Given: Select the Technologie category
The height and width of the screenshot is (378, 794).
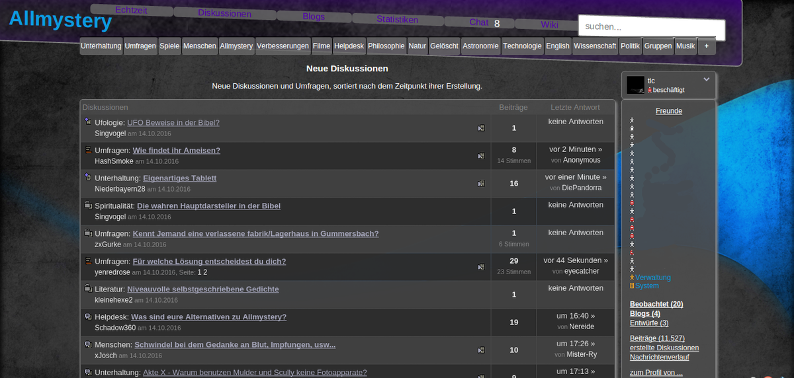Looking at the screenshot, I should [522, 46].
